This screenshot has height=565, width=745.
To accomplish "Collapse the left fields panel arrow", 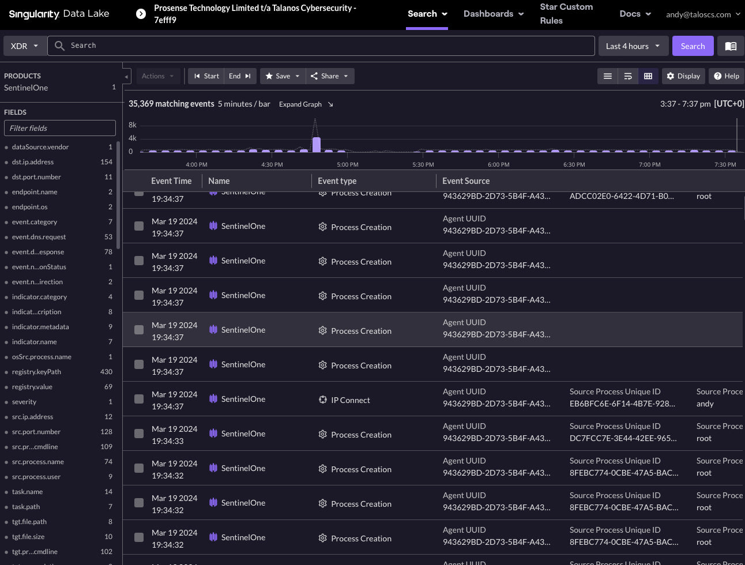I will pos(126,76).
